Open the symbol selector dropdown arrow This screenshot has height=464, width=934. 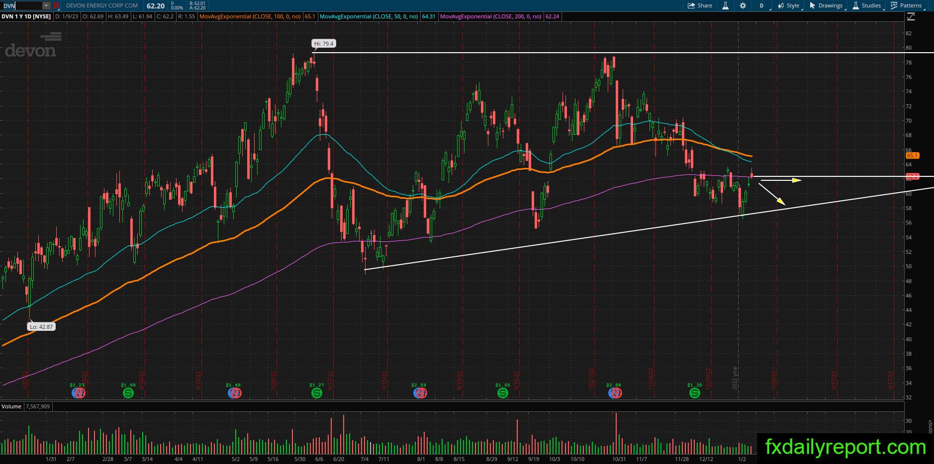point(46,5)
